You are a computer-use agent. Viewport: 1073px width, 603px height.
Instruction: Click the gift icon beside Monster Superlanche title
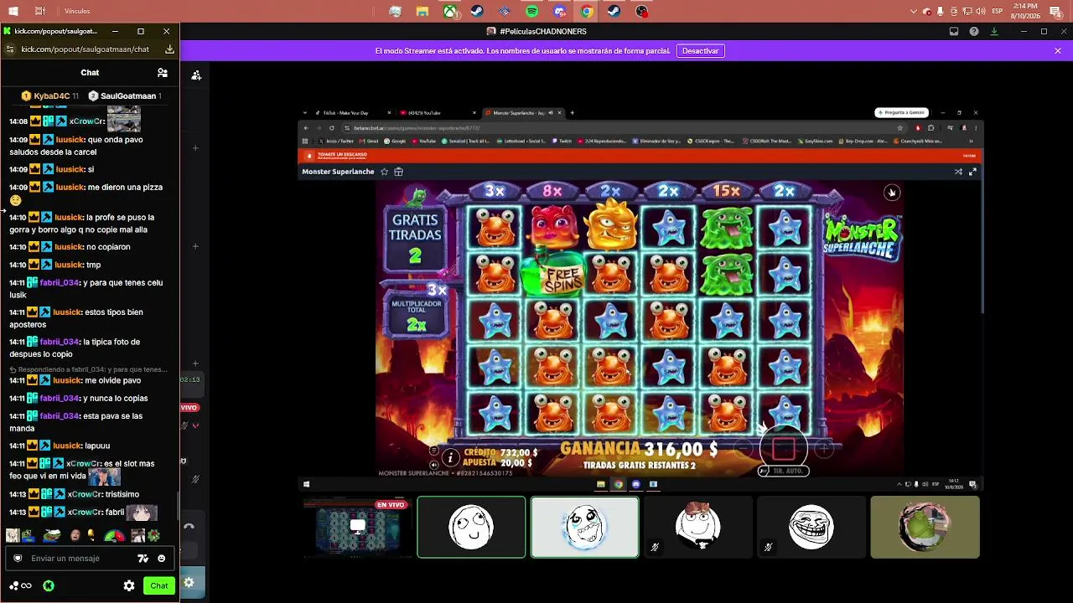tap(398, 172)
